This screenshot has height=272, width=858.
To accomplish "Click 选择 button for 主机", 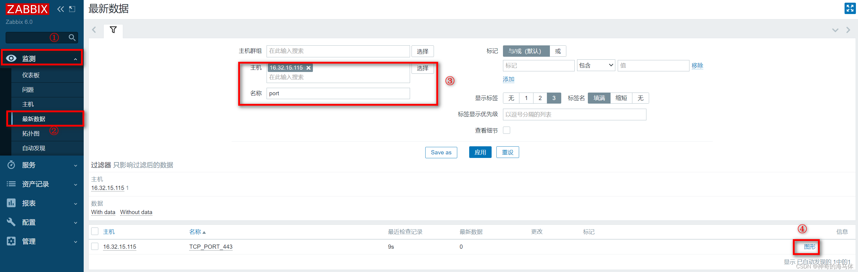I will (x=422, y=68).
